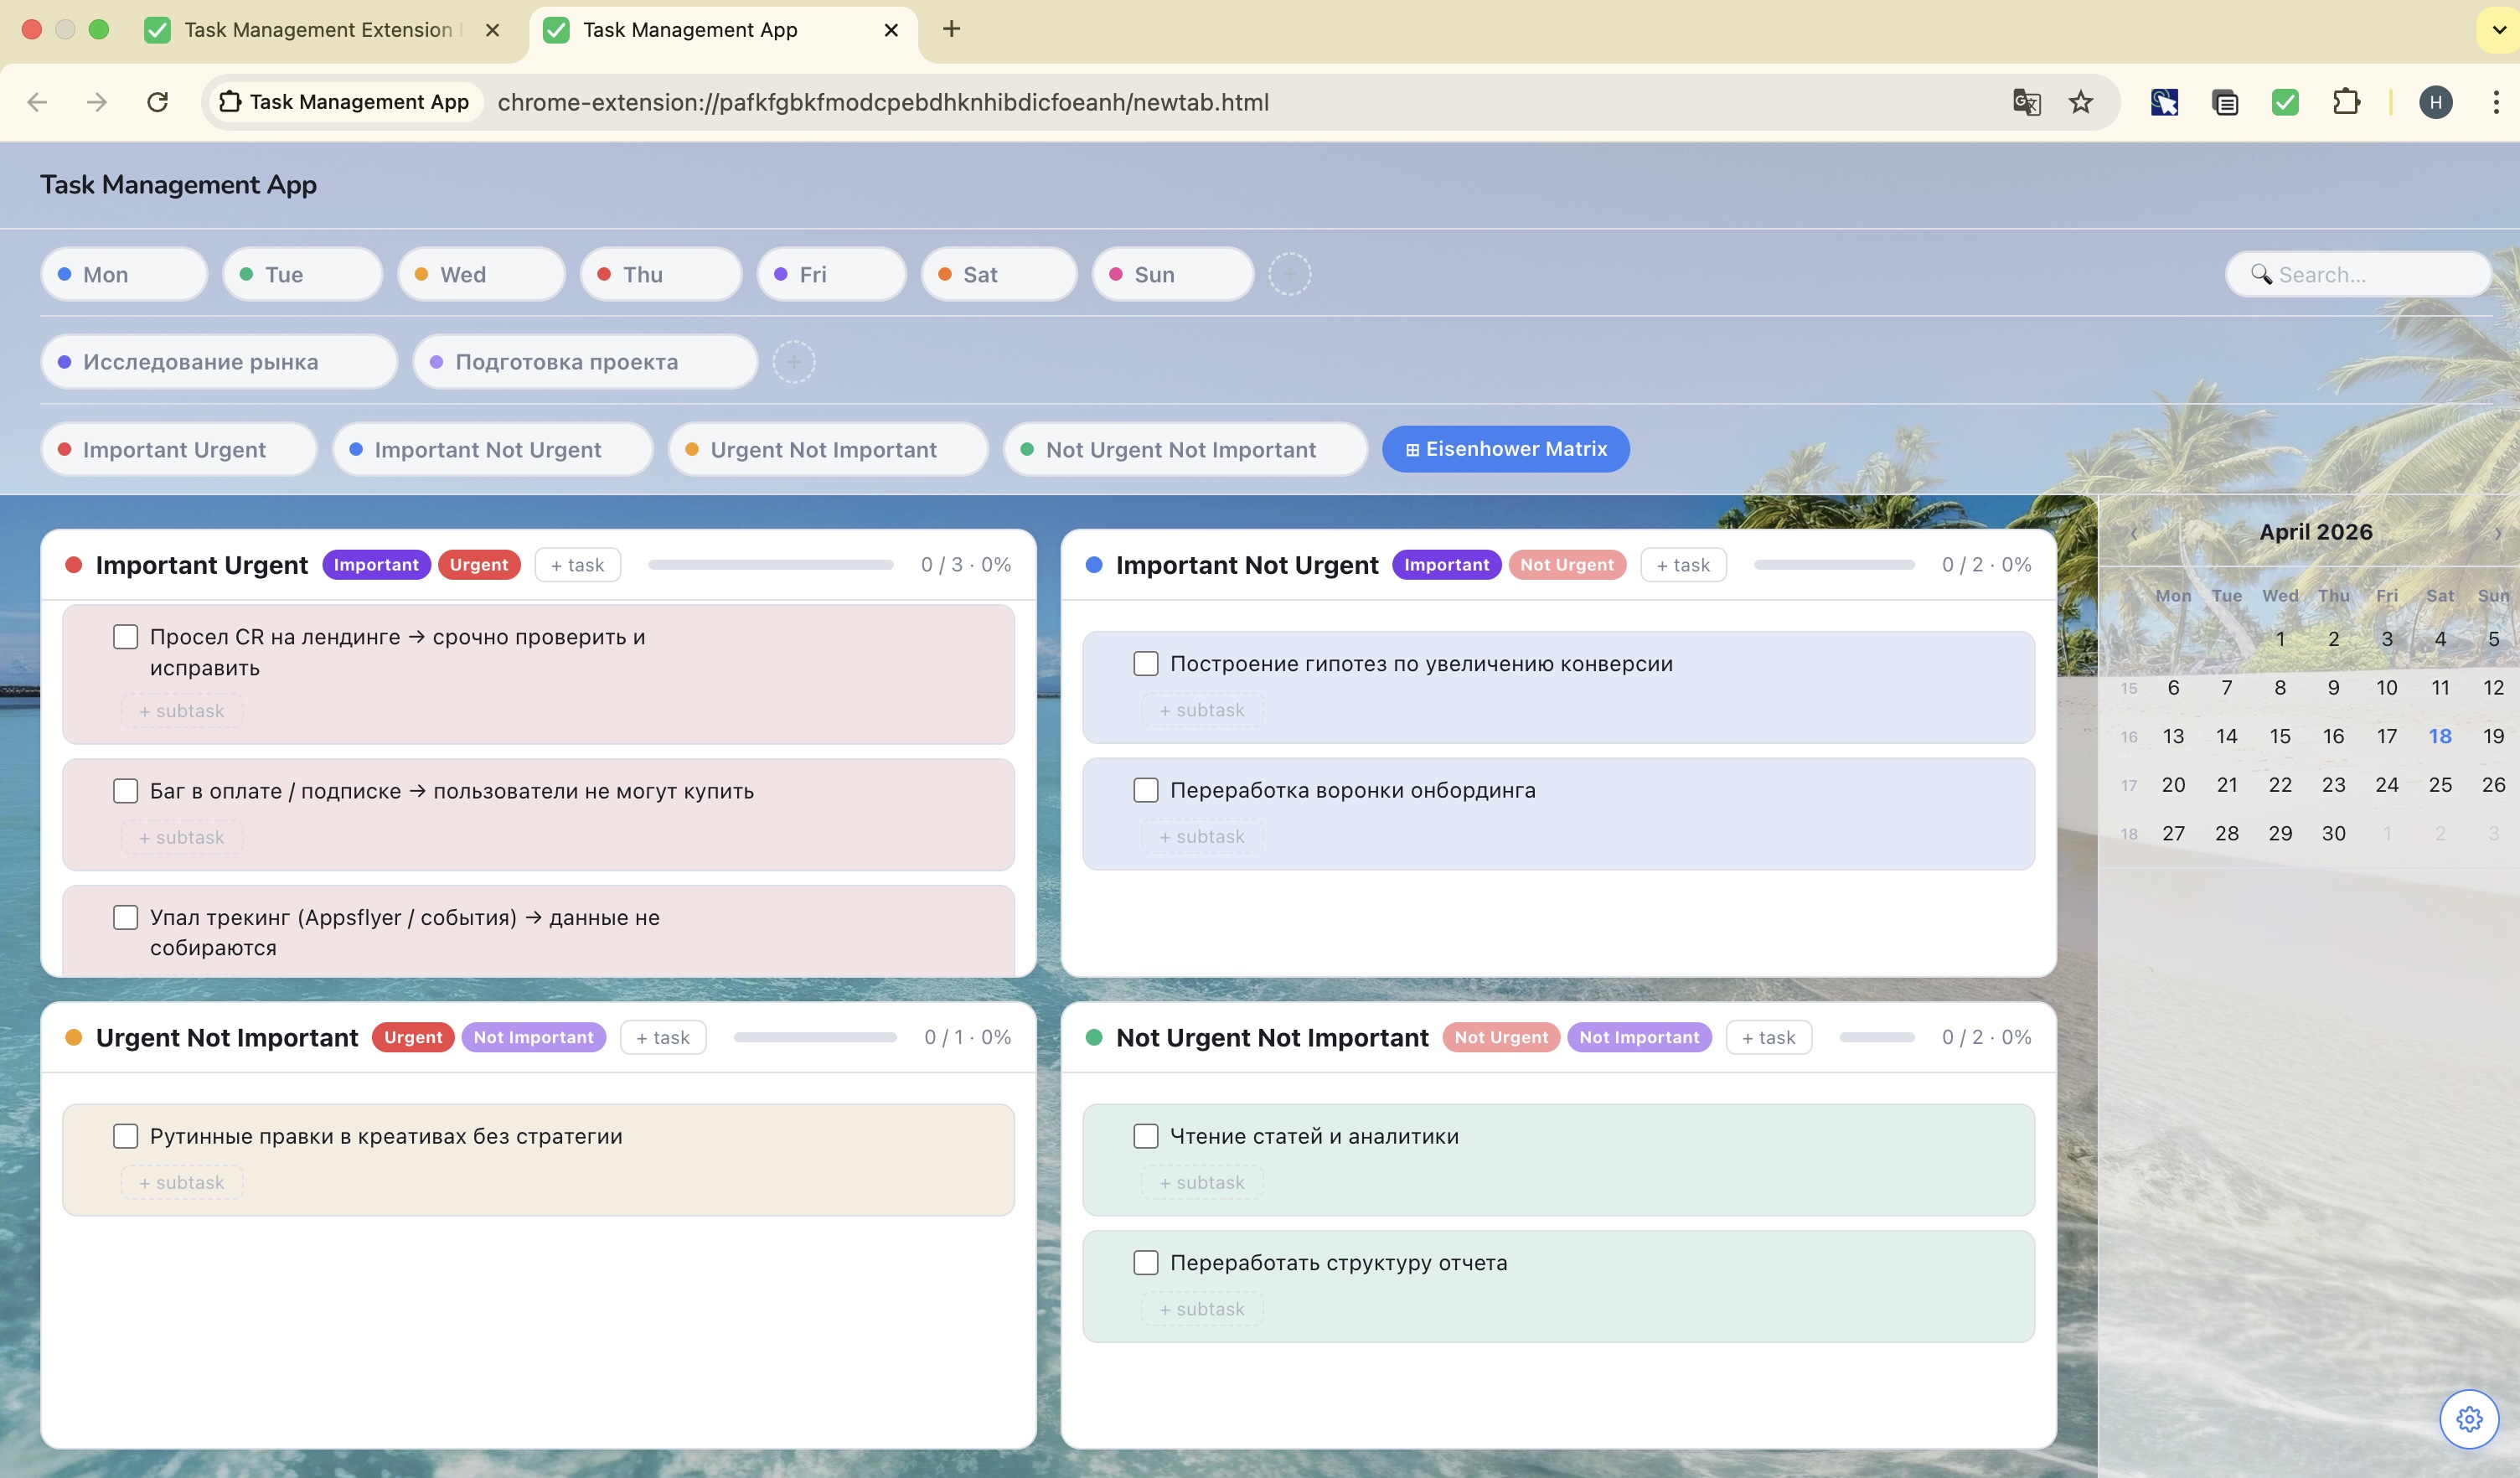This screenshot has width=2520, height=1478.
Task: Click the Important Urgent progress bar
Action: (770, 565)
